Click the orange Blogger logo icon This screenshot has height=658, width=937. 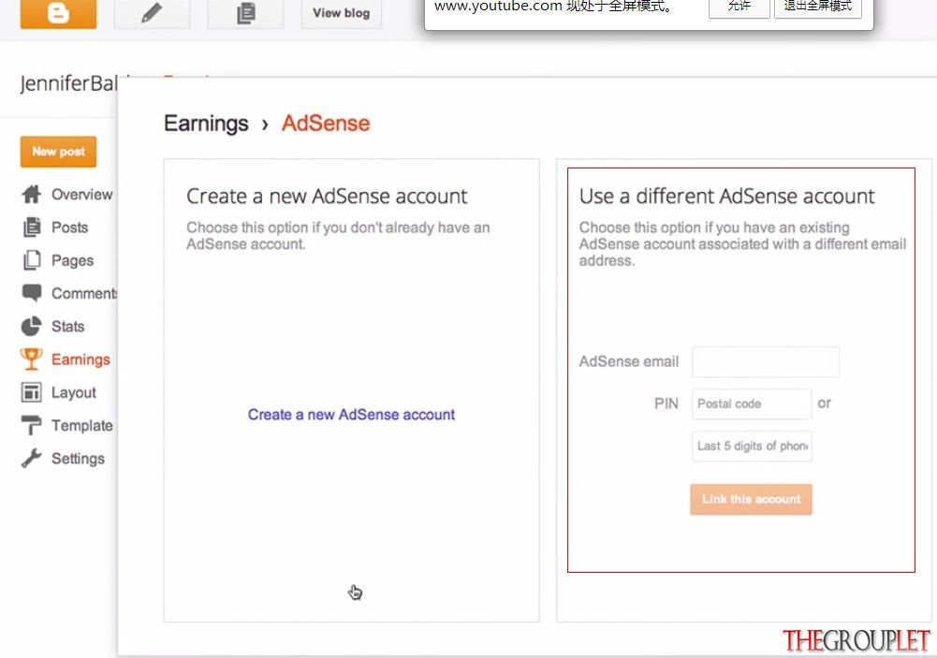(58, 13)
